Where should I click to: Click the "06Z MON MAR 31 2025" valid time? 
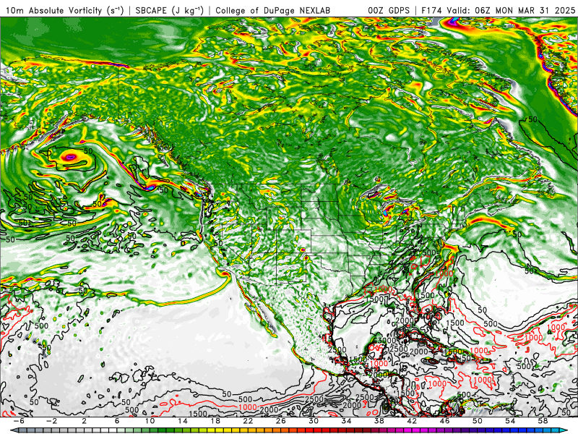[525, 10]
